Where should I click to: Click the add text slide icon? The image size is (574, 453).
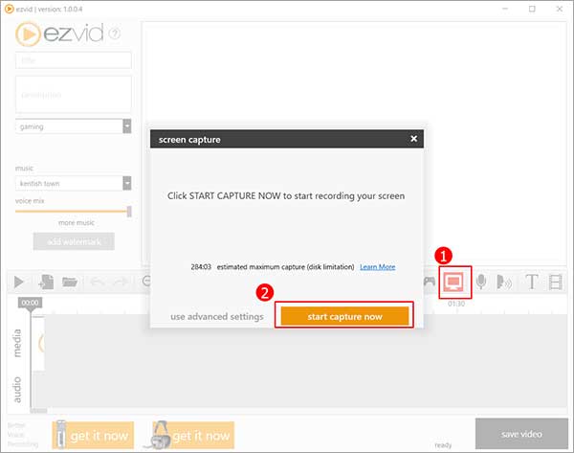pyautogui.click(x=531, y=282)
